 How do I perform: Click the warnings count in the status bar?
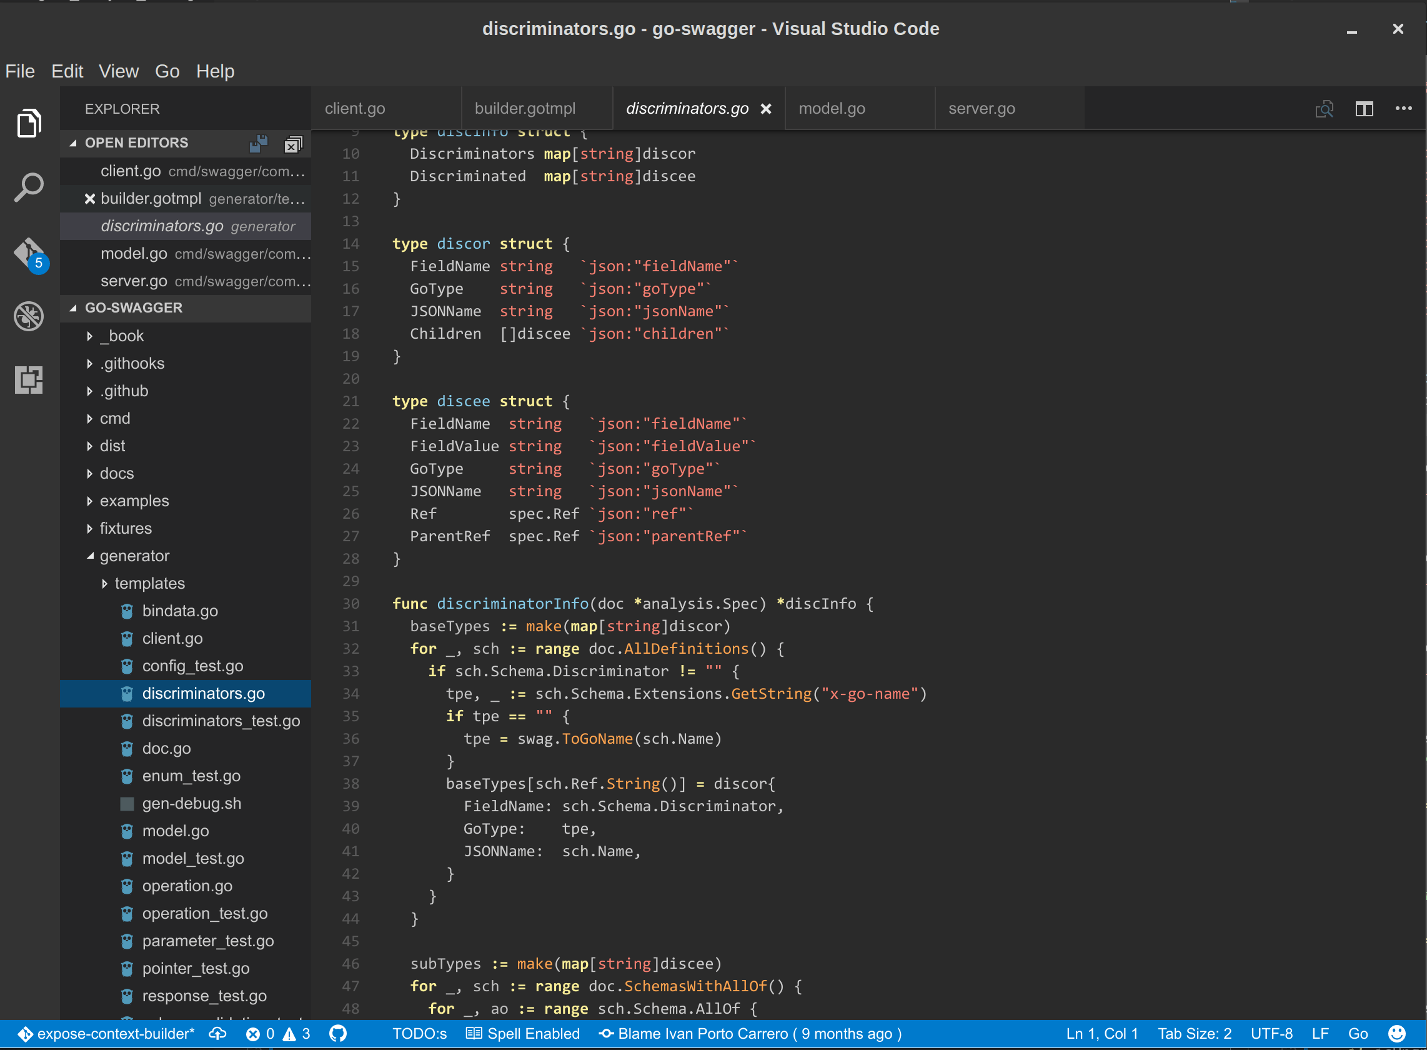coord(297,1034)
